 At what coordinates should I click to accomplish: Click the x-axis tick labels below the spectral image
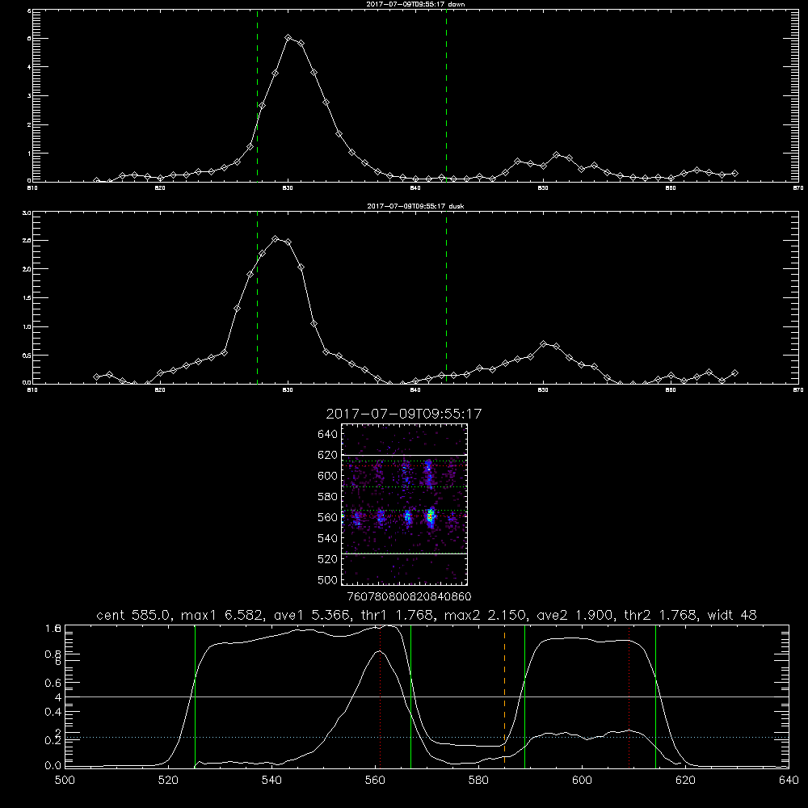(x=410, y=596)
